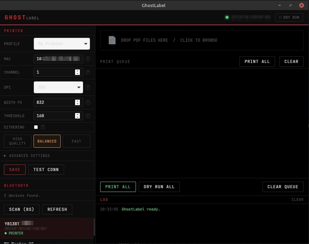Screen dimensions: 309x244
Task: Click the drop PDF files browse area
Action: pos(202,40)
